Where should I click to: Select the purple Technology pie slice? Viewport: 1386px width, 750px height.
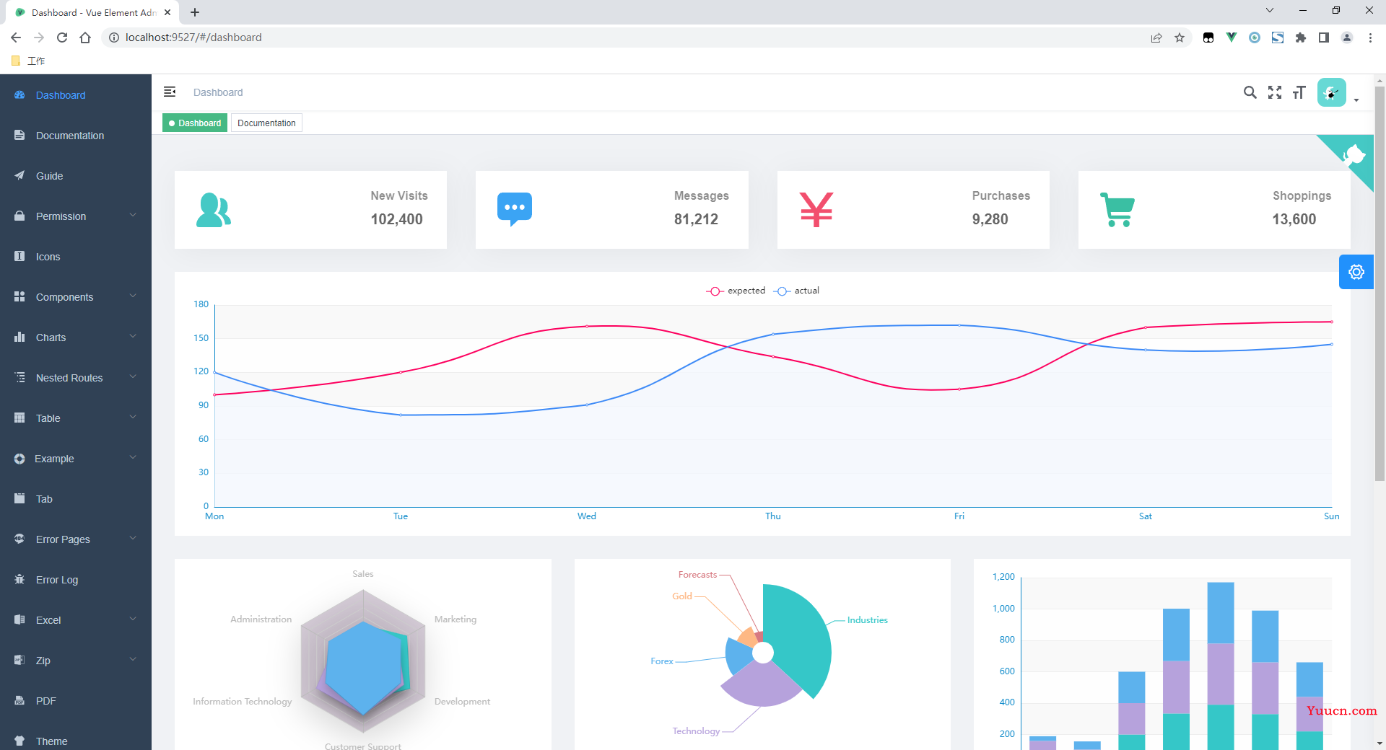point(762,685)
